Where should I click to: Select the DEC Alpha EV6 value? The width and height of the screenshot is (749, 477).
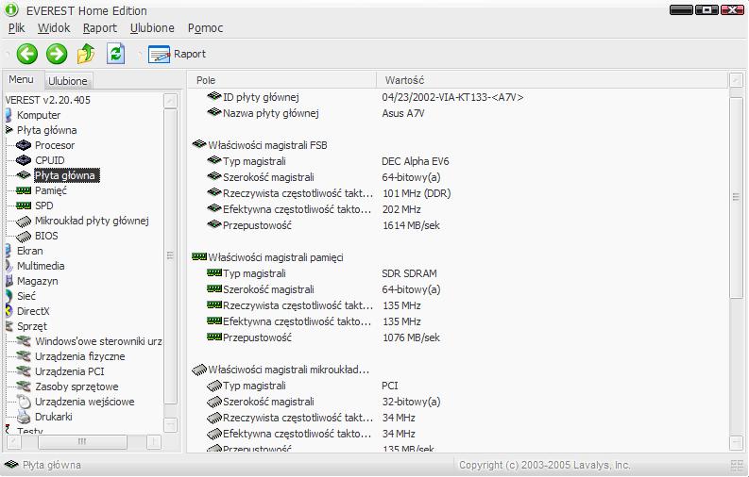(415, 161)
